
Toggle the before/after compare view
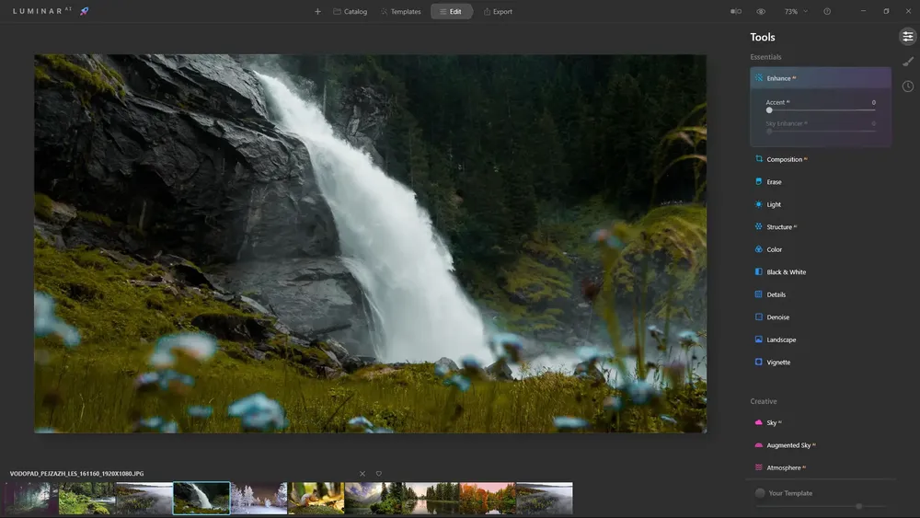pos(736,11)
